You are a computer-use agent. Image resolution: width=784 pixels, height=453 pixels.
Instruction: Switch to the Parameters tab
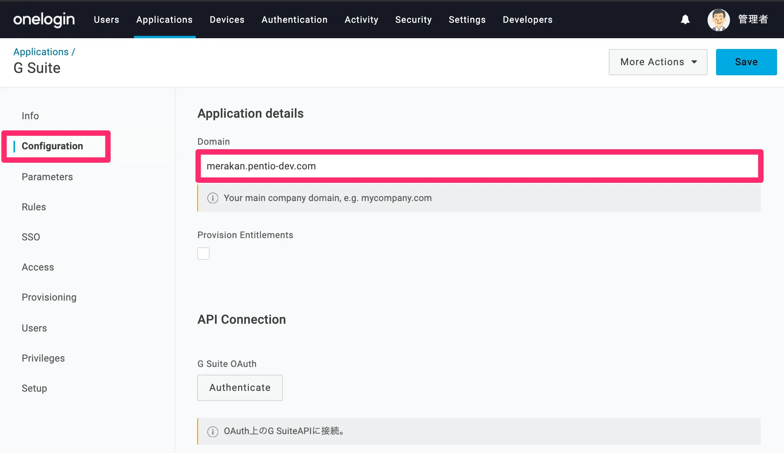click(47, 177)
